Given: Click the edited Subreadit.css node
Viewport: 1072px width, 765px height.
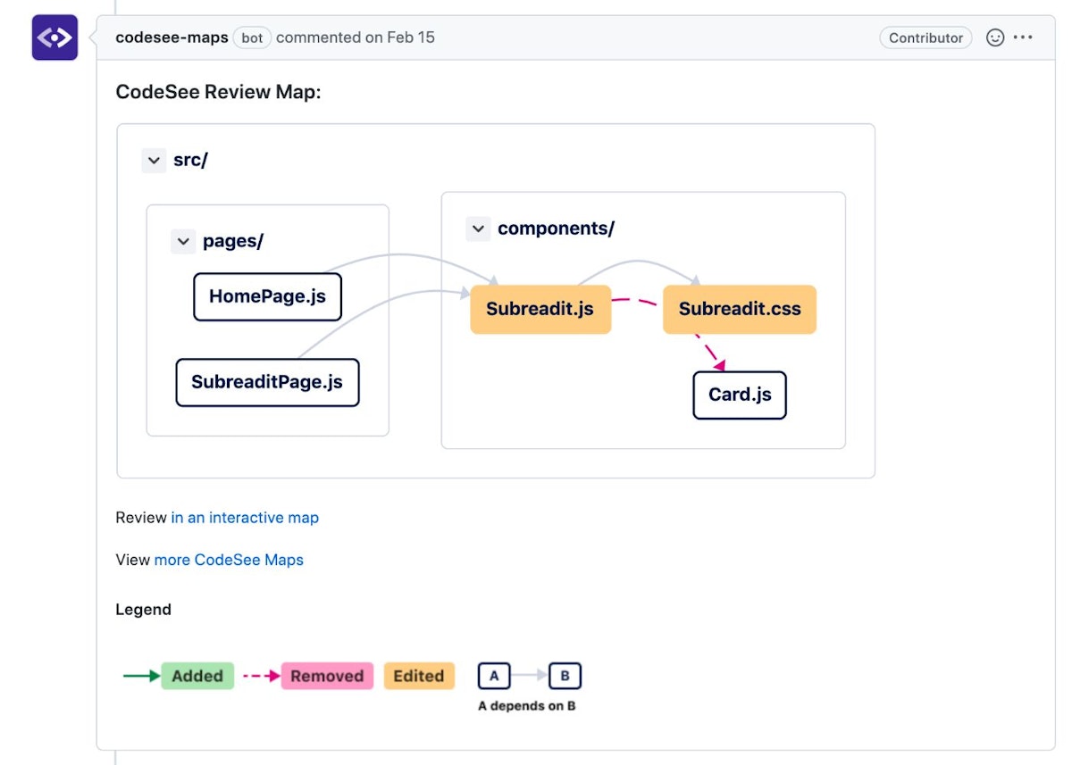Looking at the screenshot, I should click(740, 310).
